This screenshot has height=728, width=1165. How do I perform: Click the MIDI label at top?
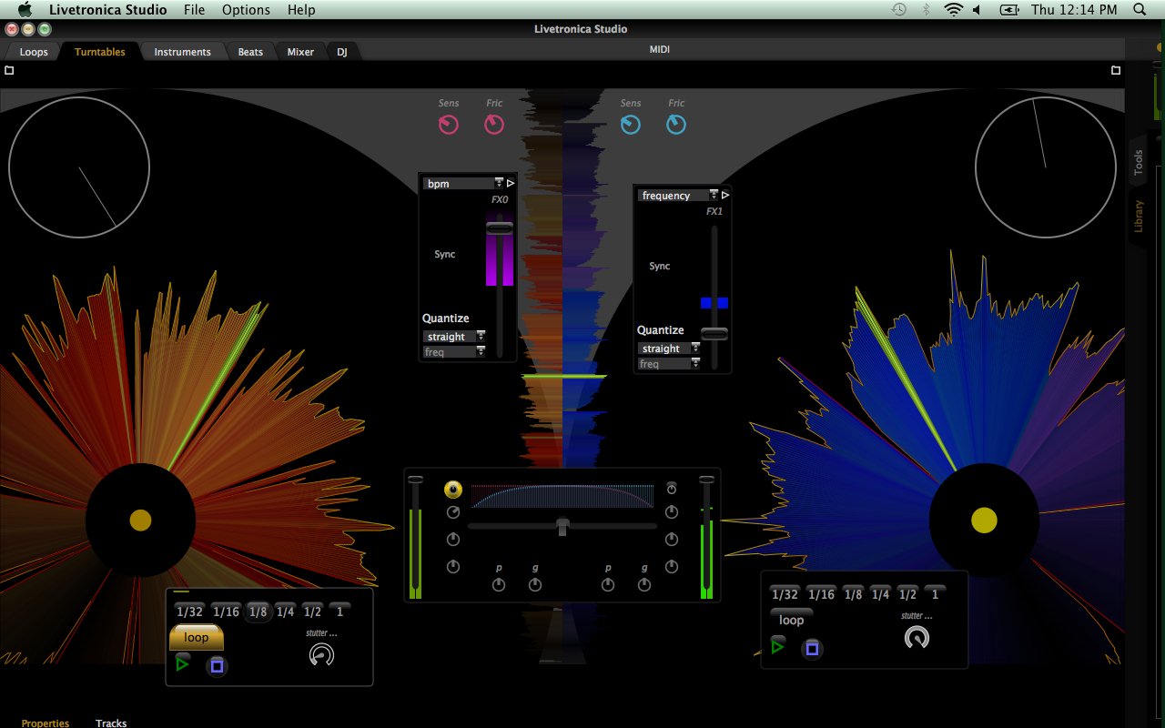tap(660, 49)
